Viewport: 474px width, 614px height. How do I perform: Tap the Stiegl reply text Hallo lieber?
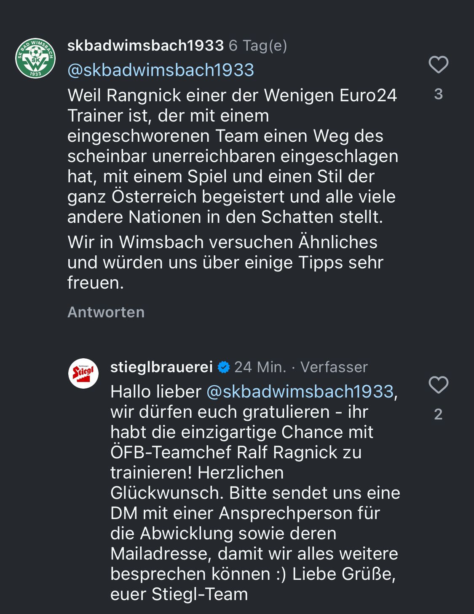pyautogui.click(x=156, y=392)
